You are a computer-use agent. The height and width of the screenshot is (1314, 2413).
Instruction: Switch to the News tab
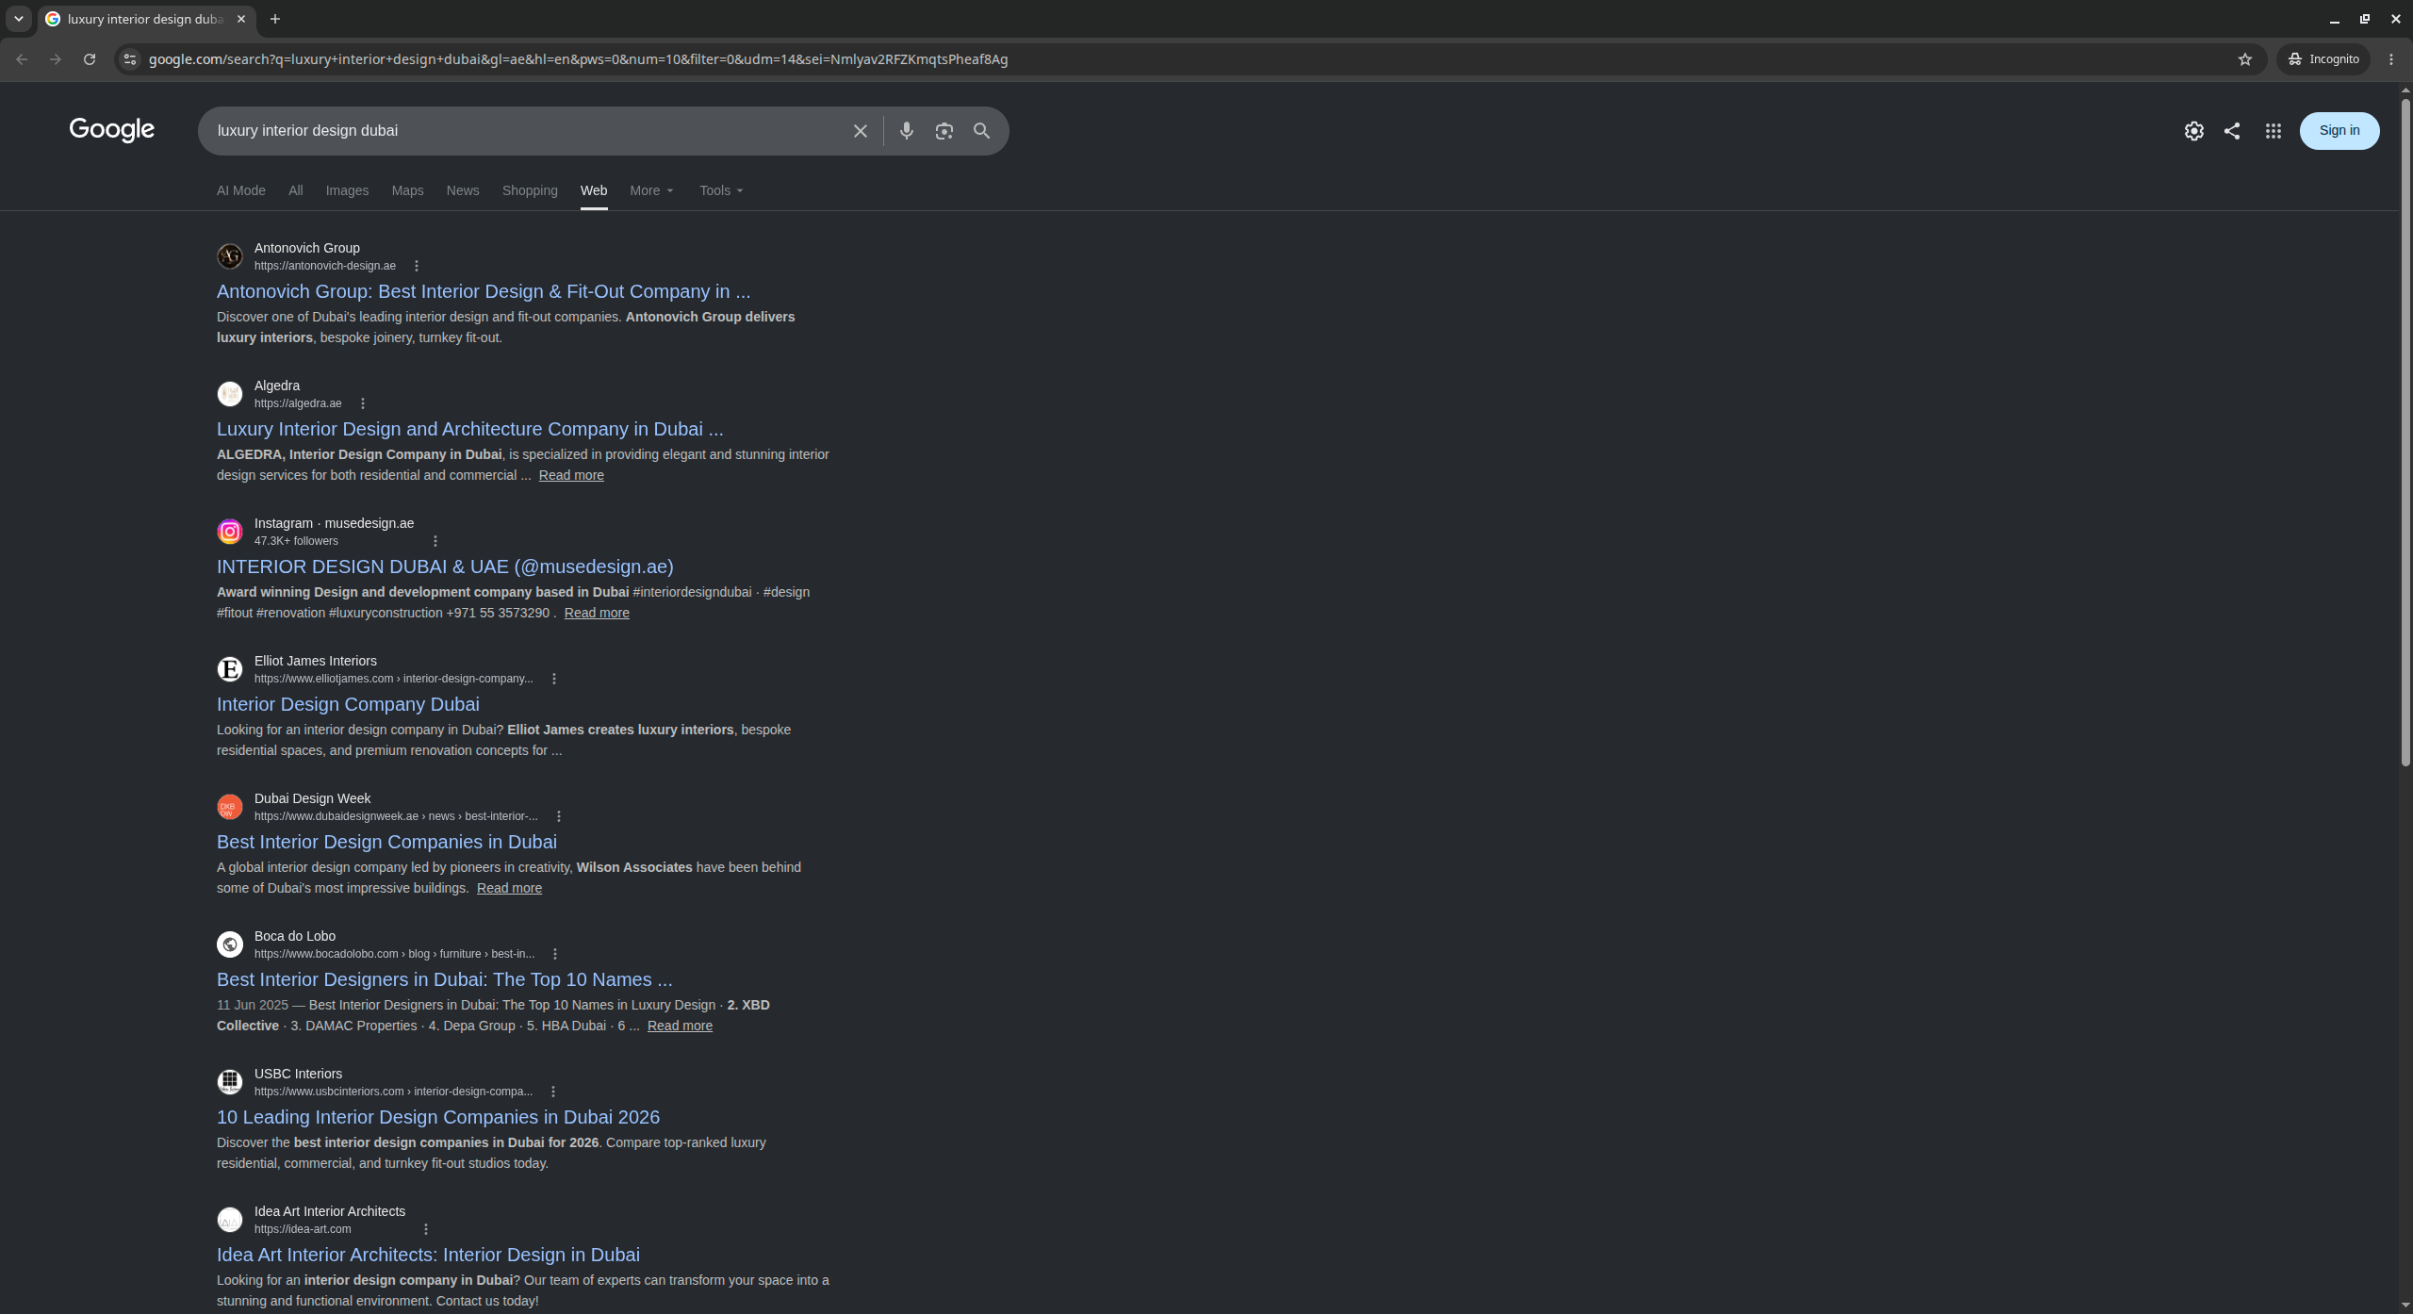463,190
